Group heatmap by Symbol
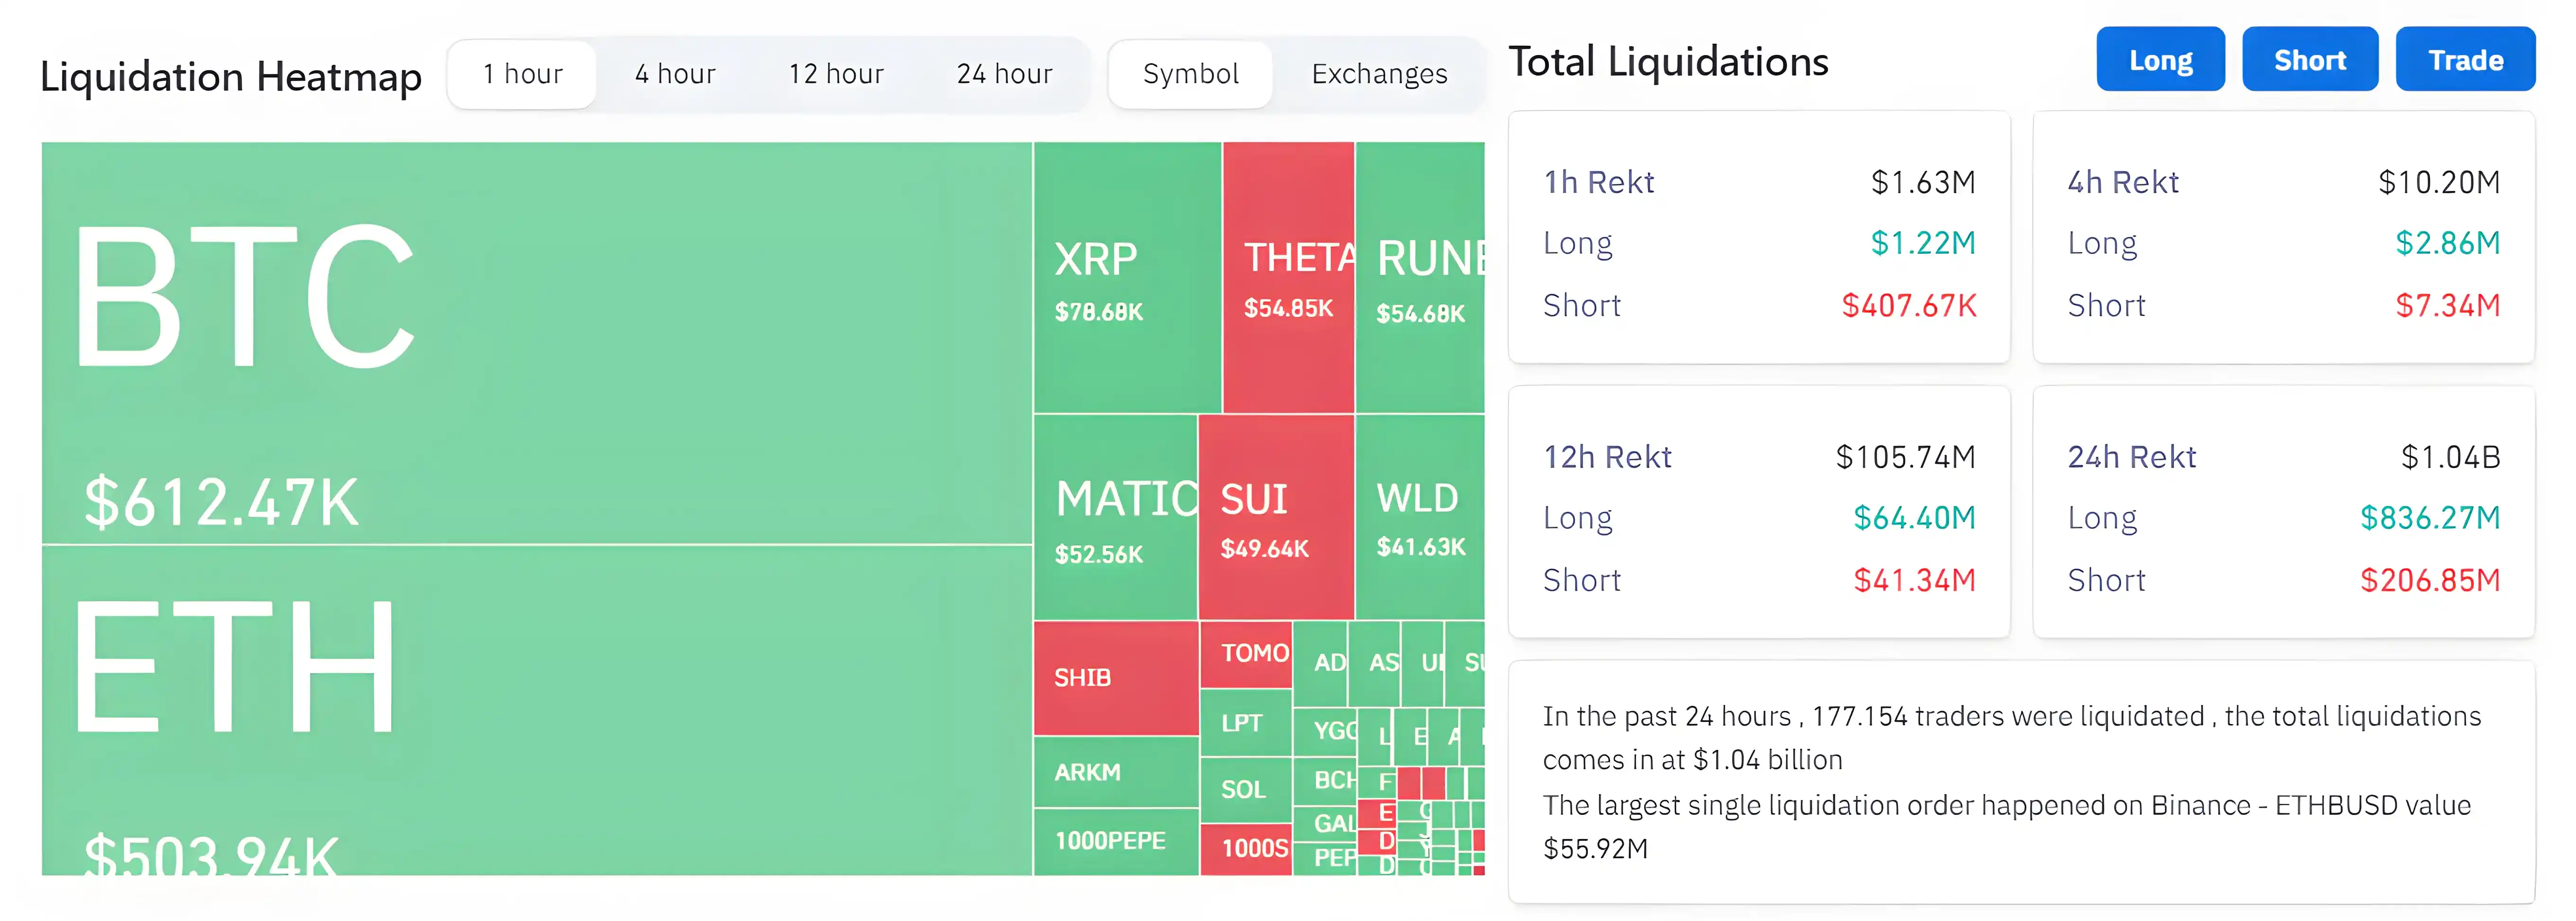 click(1190, 74)
